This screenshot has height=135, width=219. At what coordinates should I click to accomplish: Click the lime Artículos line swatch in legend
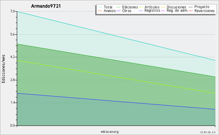pyautogui.click(x=141, y=7)
